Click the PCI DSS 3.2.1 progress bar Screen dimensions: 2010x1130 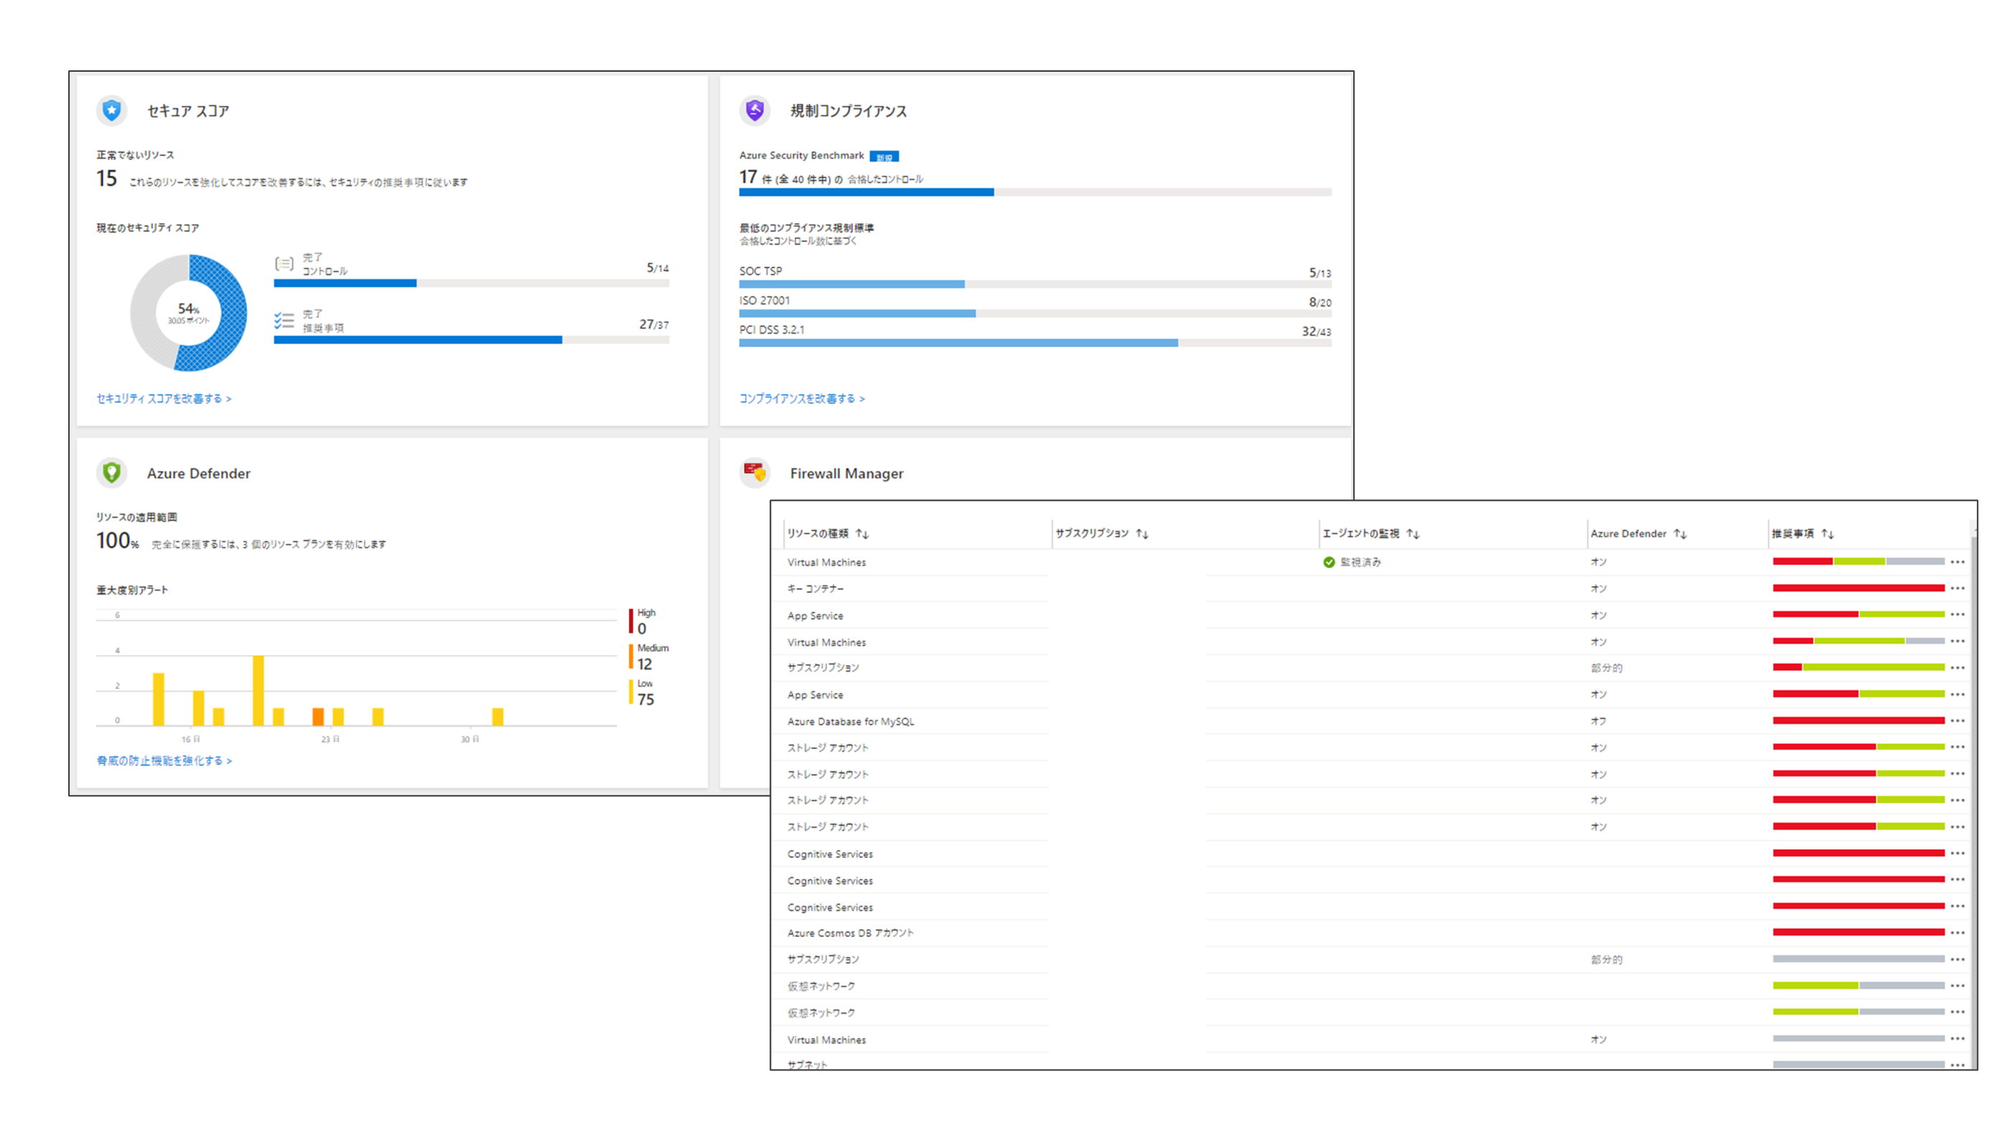click(958, 342)
